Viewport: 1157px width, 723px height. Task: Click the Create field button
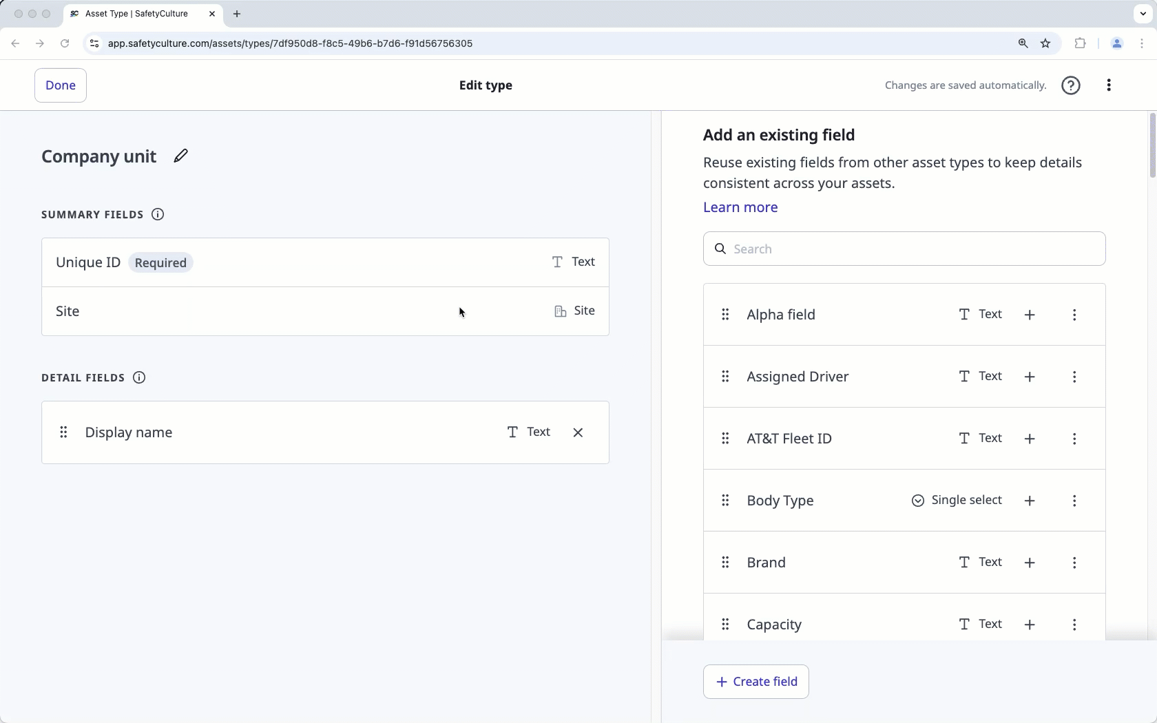[x=756, y=682]
